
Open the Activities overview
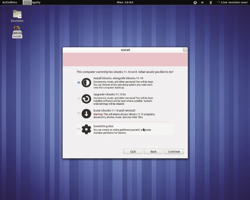pos(10,2)
